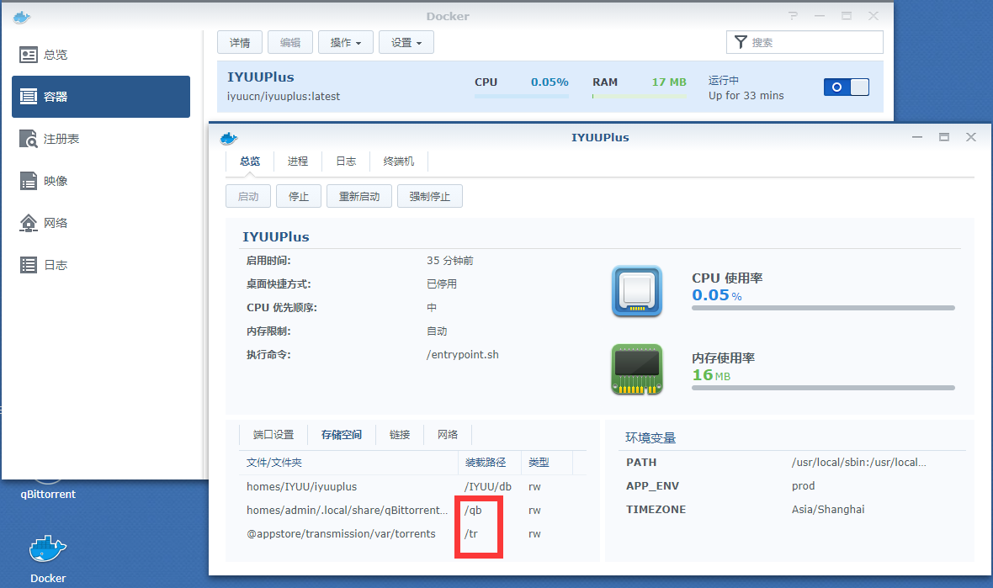Click the 文件/文件夹 column header
993x588 pixels.
tap(349, 463)
